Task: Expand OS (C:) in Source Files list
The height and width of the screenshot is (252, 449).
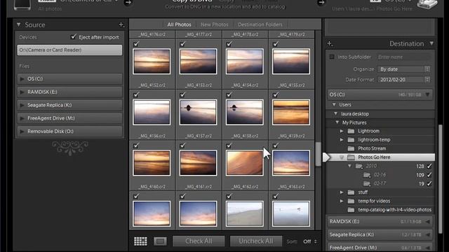Action: (x=22, y=79)
